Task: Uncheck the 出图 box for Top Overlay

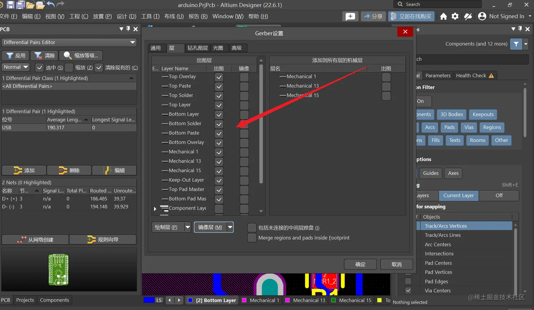Action: tap(219, 77)
